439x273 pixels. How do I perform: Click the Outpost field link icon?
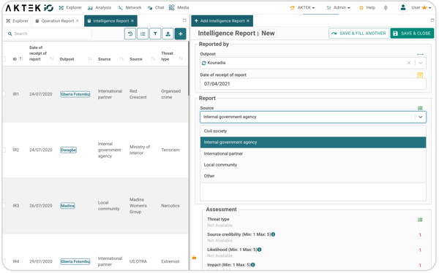pos(420,54)
